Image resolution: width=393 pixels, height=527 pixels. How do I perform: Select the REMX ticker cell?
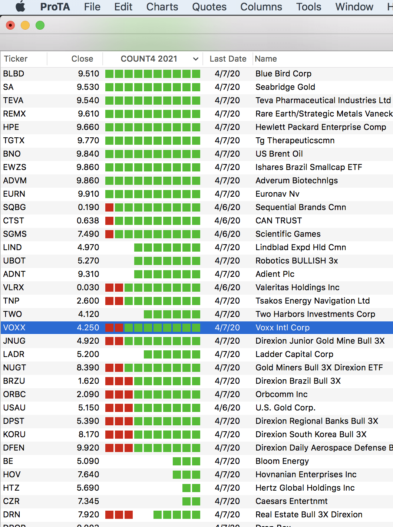tap(14, 114)
